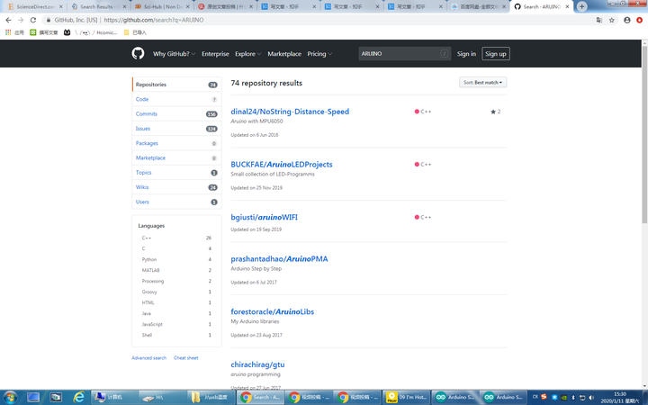Open the yellow folder bookmark 已导入

135,32
